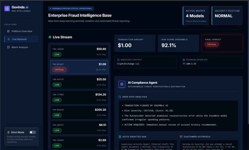Click the Customer Outreach envelope icon
The image size is (249, 150).
[181, 137]
